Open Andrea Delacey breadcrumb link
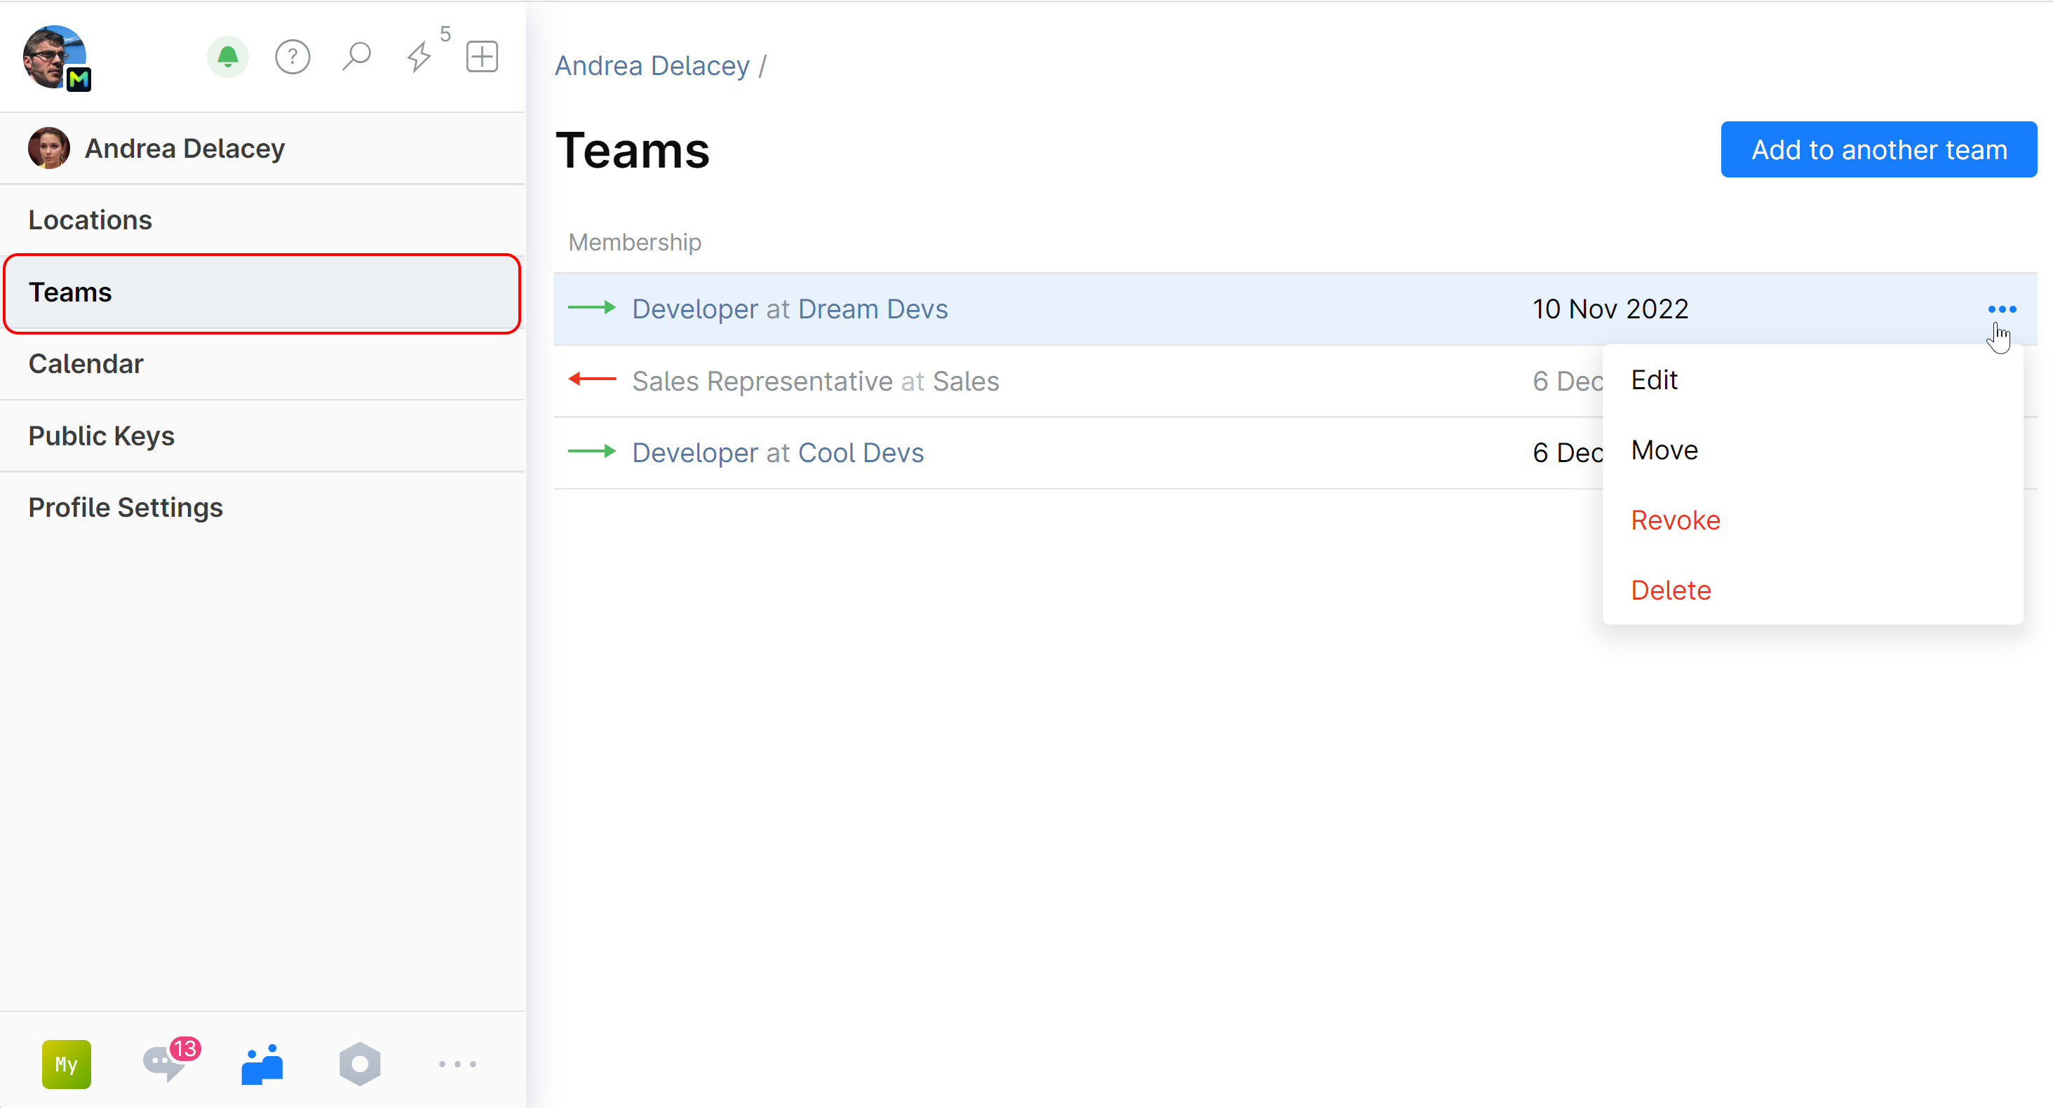The height and width of the screenshot is (1108, 2053). click(652, 65)
